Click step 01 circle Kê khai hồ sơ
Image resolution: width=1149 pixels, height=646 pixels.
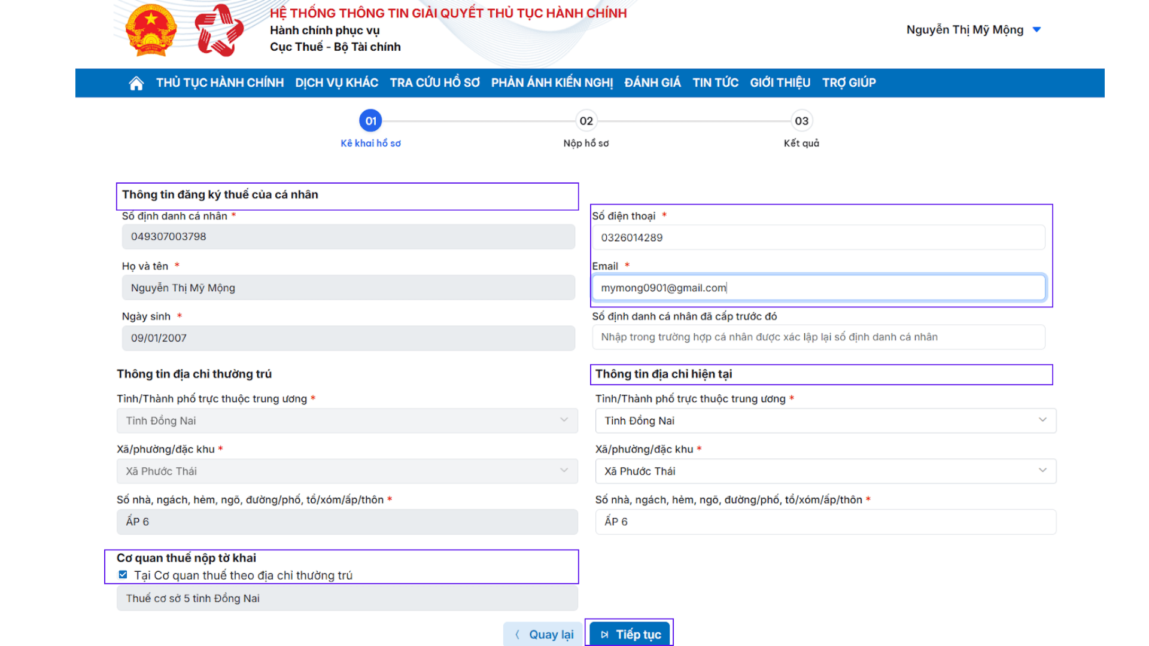(370, 121)
